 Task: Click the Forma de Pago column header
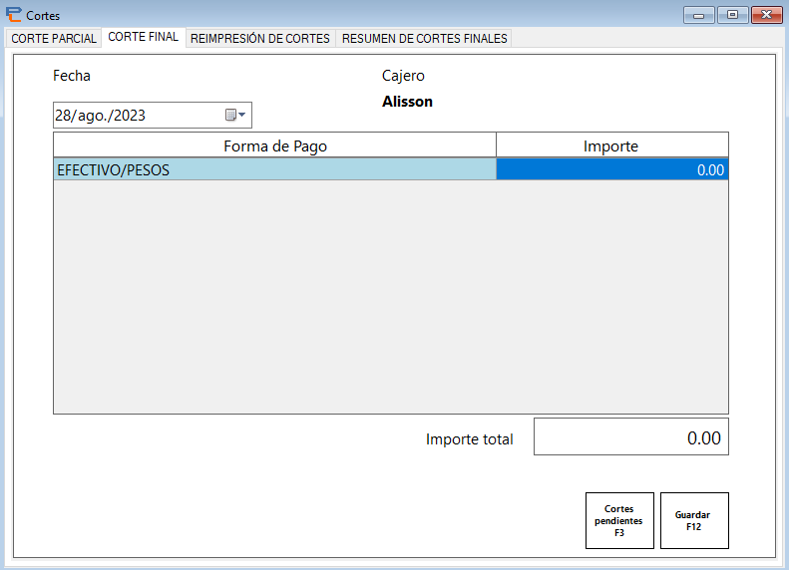(x=274, y=145)
